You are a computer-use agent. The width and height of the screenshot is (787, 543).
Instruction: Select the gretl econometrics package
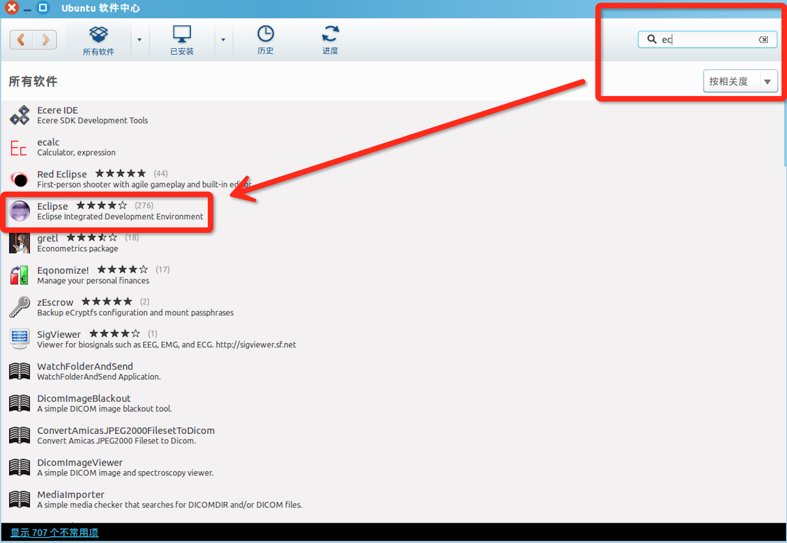point(77,243)
